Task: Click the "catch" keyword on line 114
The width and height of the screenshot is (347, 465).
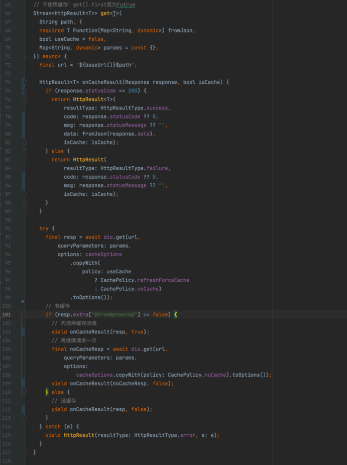Action: point(53,426)
